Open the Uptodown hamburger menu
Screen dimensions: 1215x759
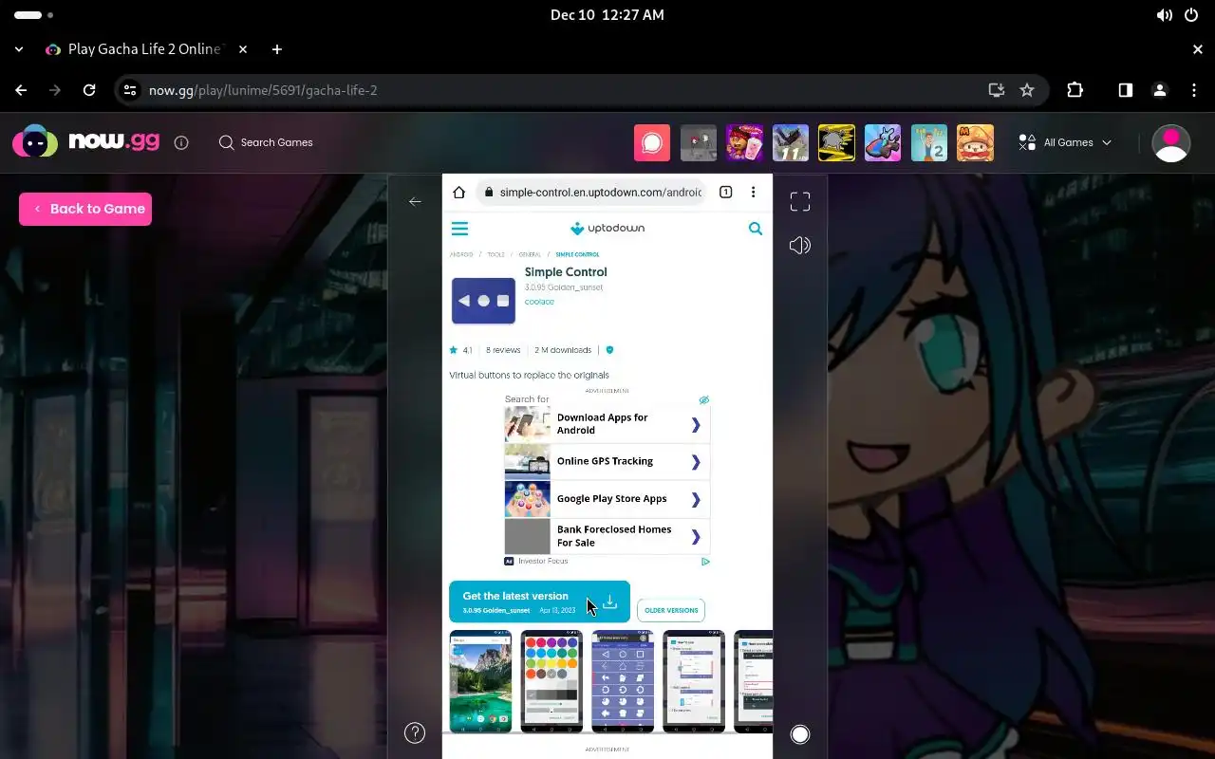(x=459, y=229)
